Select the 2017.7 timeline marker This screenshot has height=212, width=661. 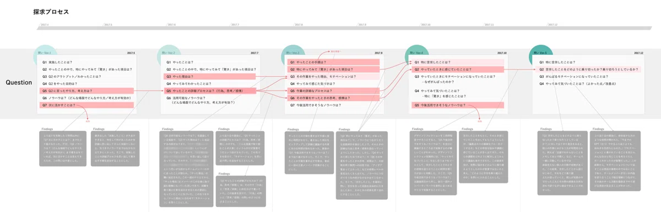click(x=235, y=25)
